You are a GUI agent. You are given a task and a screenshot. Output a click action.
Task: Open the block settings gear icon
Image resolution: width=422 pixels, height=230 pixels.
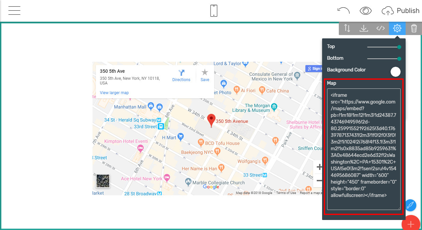point(397,28)
